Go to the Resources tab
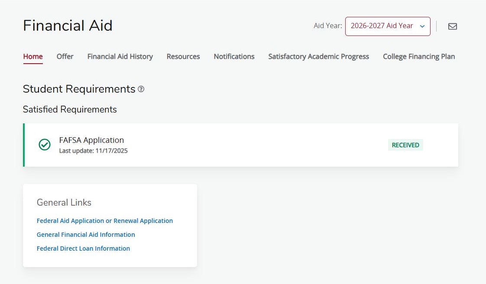 point(183,57)
